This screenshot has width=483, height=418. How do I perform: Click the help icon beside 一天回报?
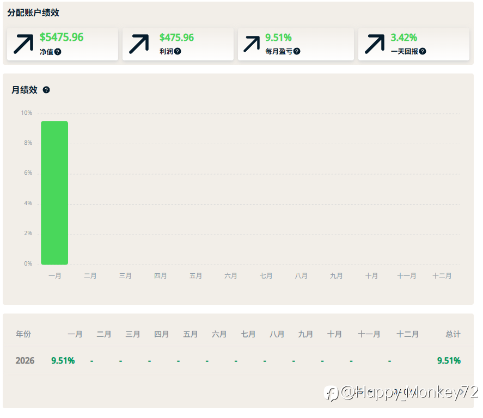coord(423,51)
